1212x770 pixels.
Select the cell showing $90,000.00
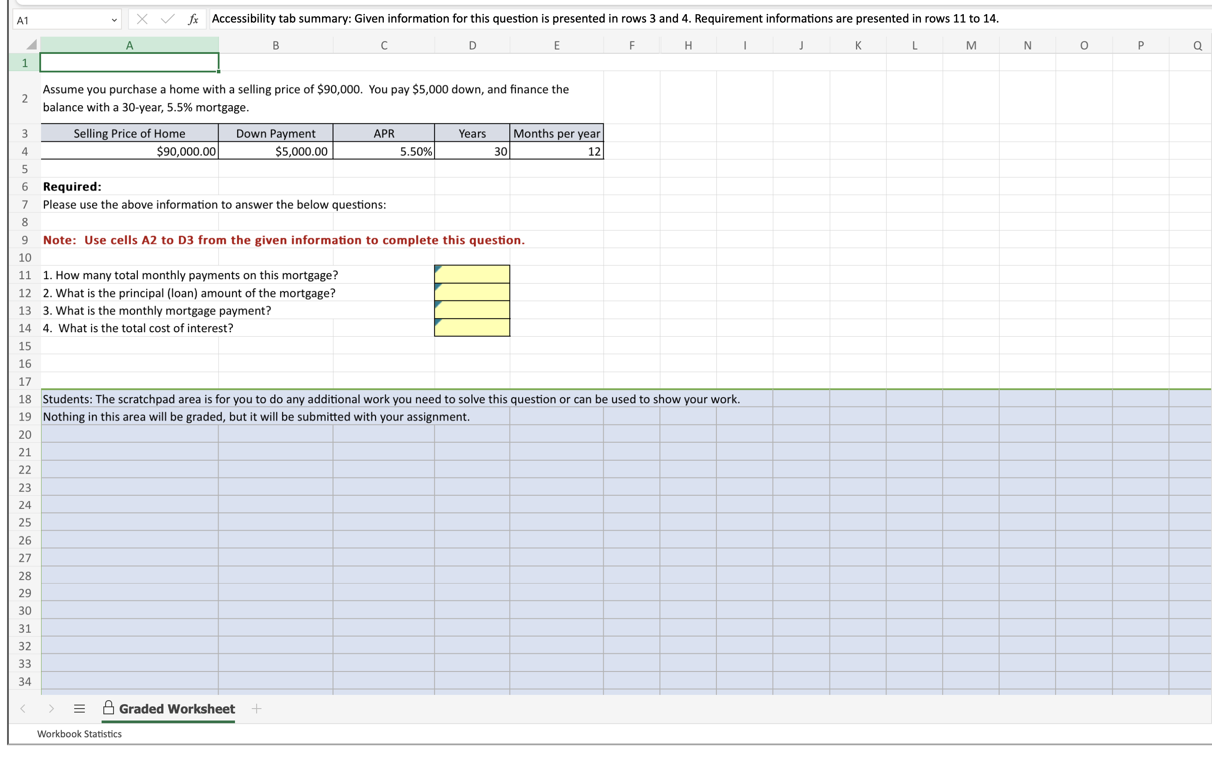tap(129, 152)
